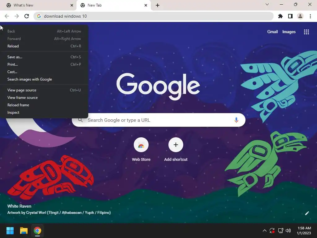Click the browser forward arrow button
The height and width of the screenshot is (238, 317).
pos(17,16)
